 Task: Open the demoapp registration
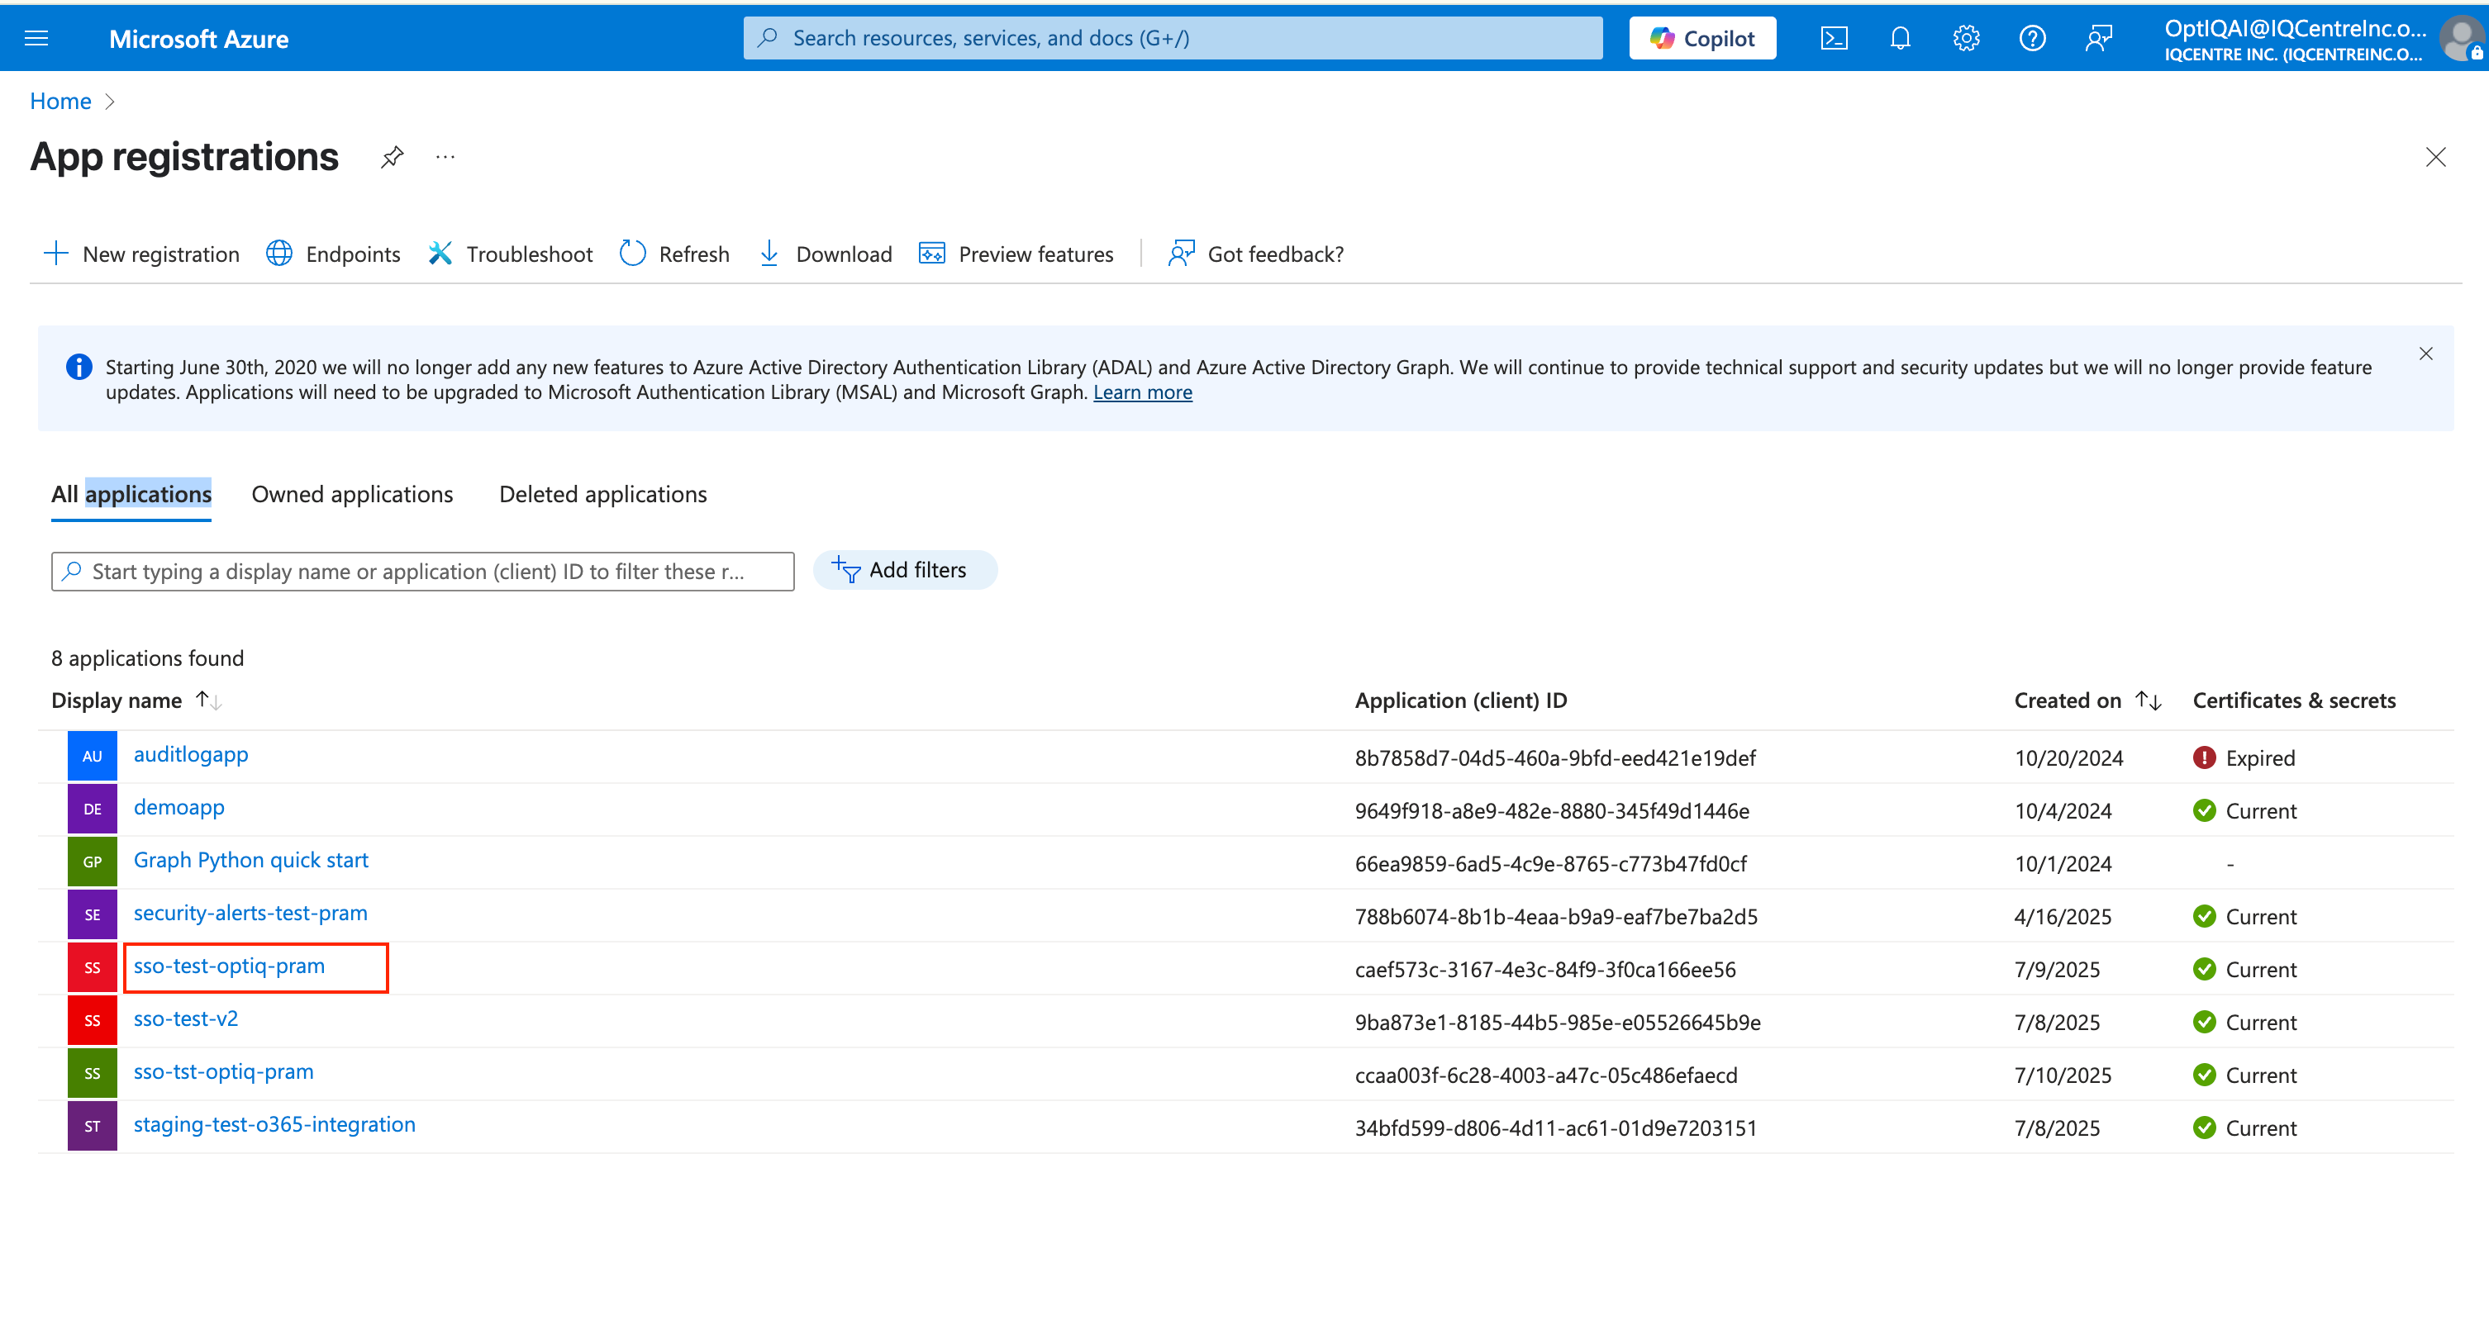tap(178, 808)
